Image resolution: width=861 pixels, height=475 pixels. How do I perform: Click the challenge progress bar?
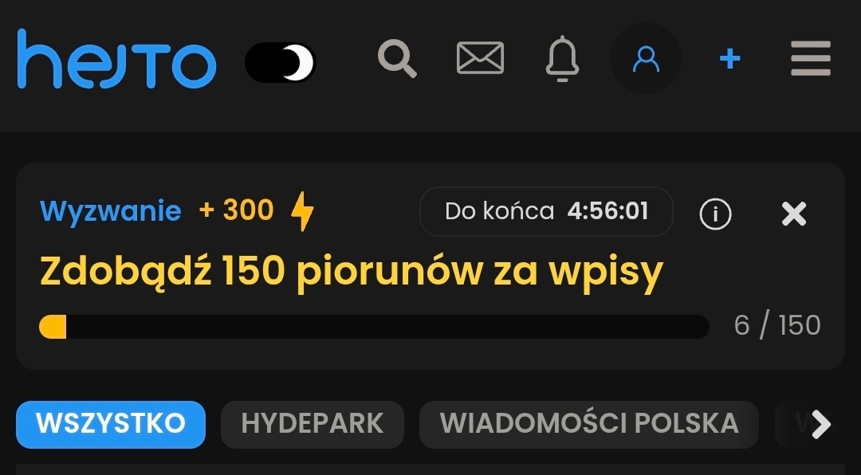pos(375,327)
